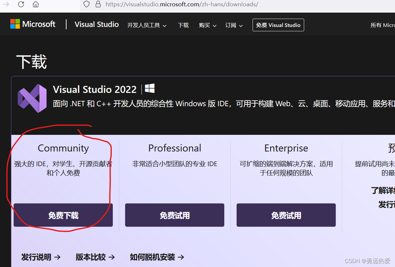Viewport: 395px width, 267px height.
Task: Click the 免费试用 button under Professional
Action: (x=174, y=215)
